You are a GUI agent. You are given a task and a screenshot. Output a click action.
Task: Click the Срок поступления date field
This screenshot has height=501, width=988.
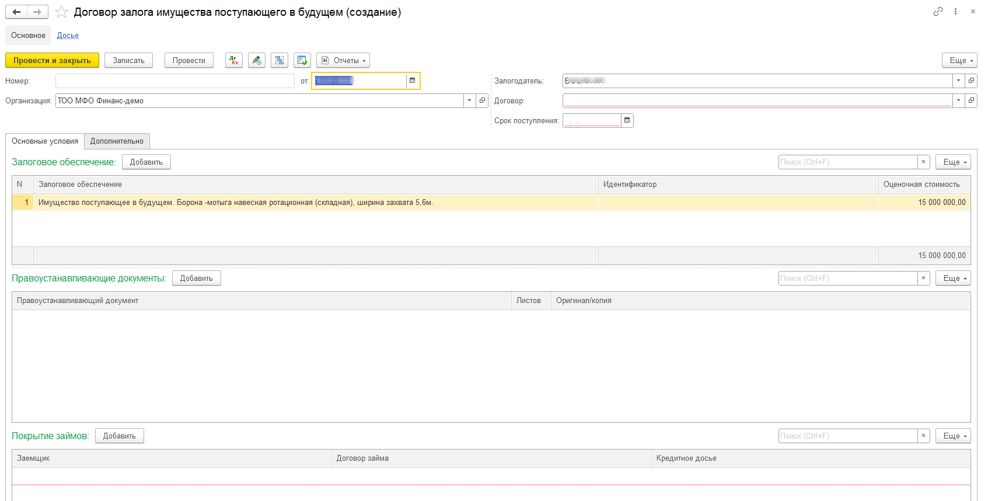tap(592, 120)
